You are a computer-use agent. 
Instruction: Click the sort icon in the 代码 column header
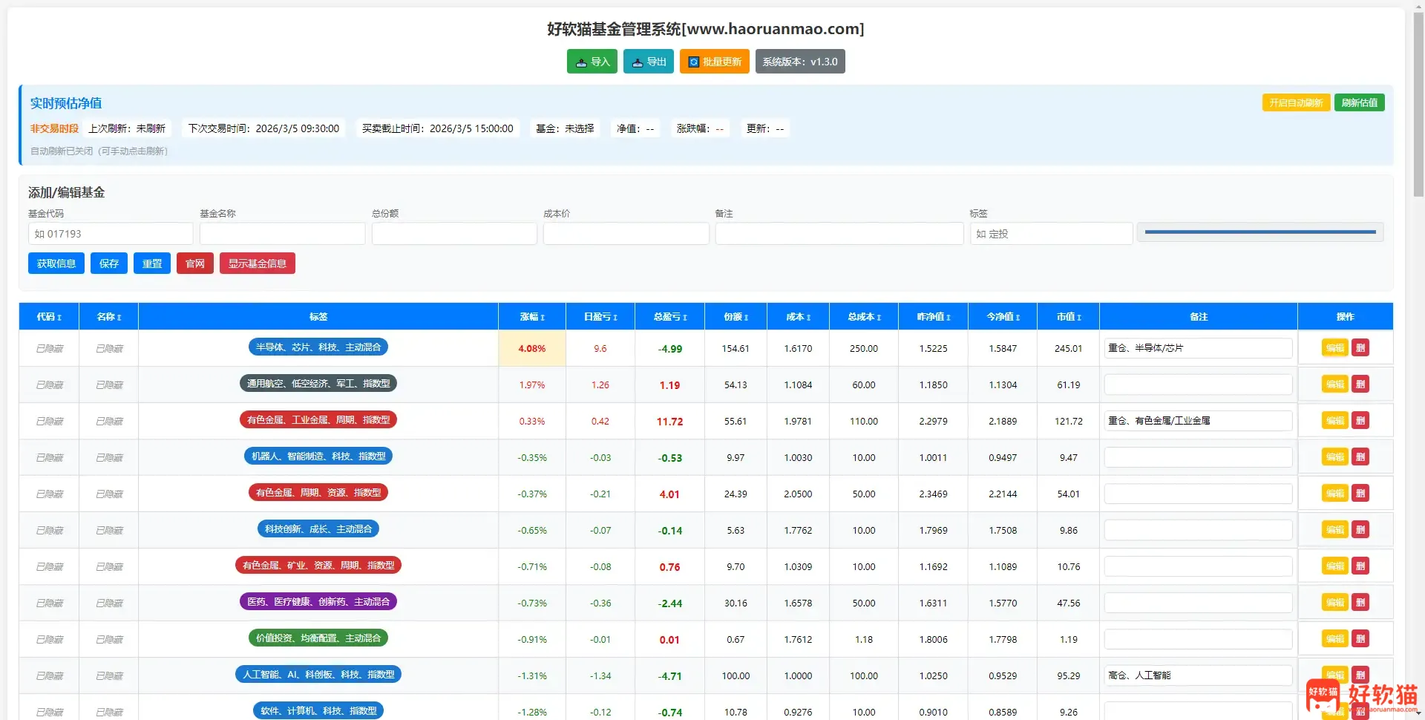tap(59, 316)
